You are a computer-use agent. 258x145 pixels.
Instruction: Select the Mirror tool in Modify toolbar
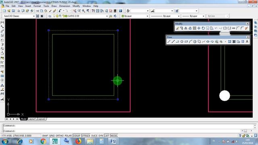tap(186, 28)
